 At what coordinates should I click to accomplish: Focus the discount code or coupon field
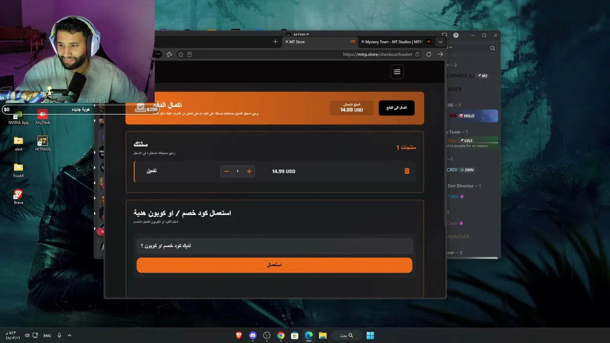coord(274,246)
